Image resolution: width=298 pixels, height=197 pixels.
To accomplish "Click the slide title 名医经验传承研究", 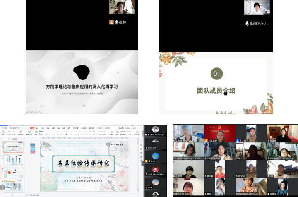I will (x=83, y=163).
